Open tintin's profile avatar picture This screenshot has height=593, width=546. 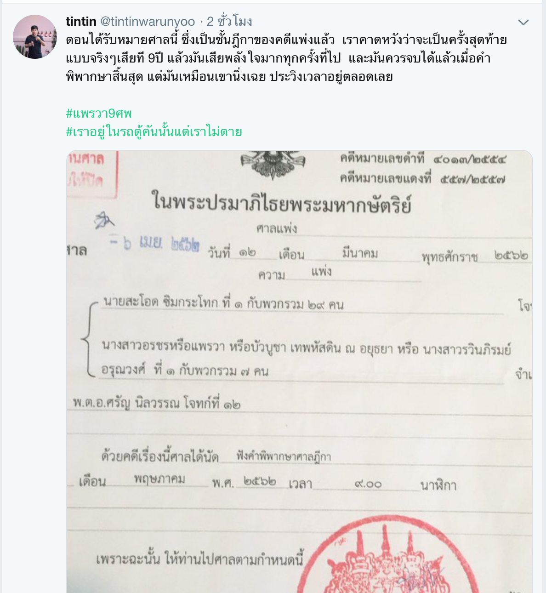tap(35, 37)
